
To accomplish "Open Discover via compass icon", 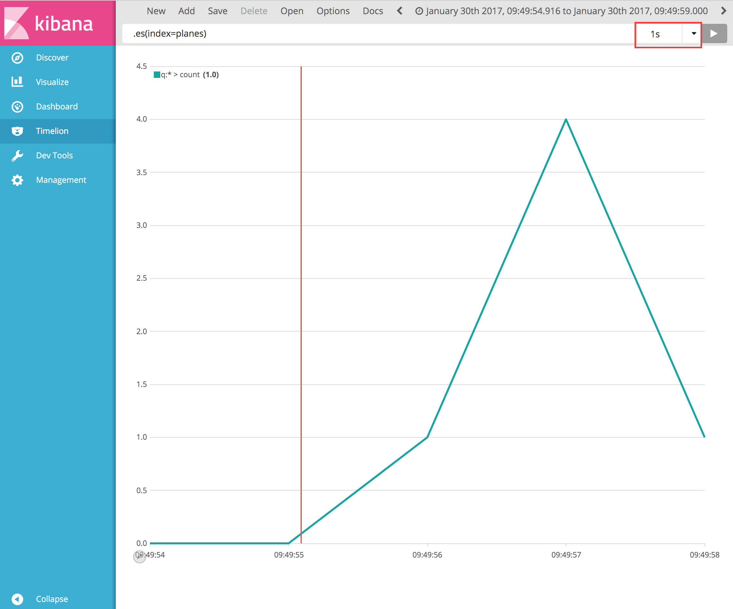I will [x=17, y=58].
